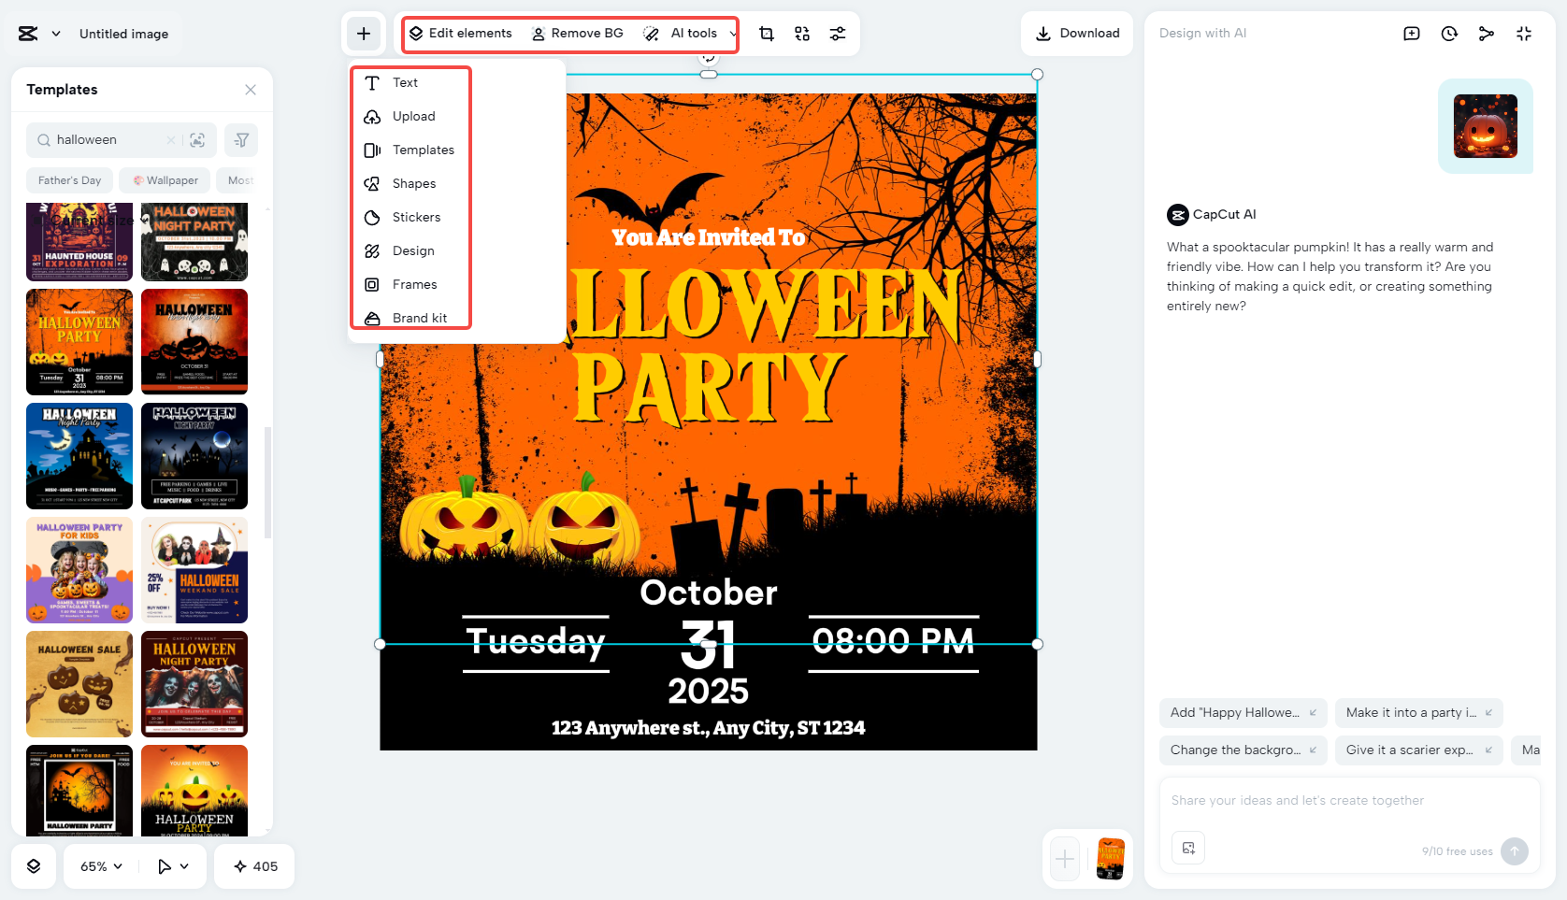The image size is (1567, 900).
Task: Click the 405 credits counter at bottom right
Action: pos(253,866)
